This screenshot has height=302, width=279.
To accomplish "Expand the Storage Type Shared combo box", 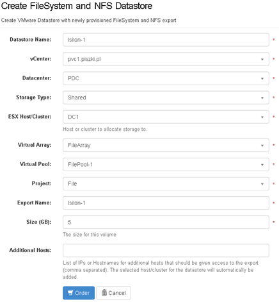I will [x=166, y=97].
